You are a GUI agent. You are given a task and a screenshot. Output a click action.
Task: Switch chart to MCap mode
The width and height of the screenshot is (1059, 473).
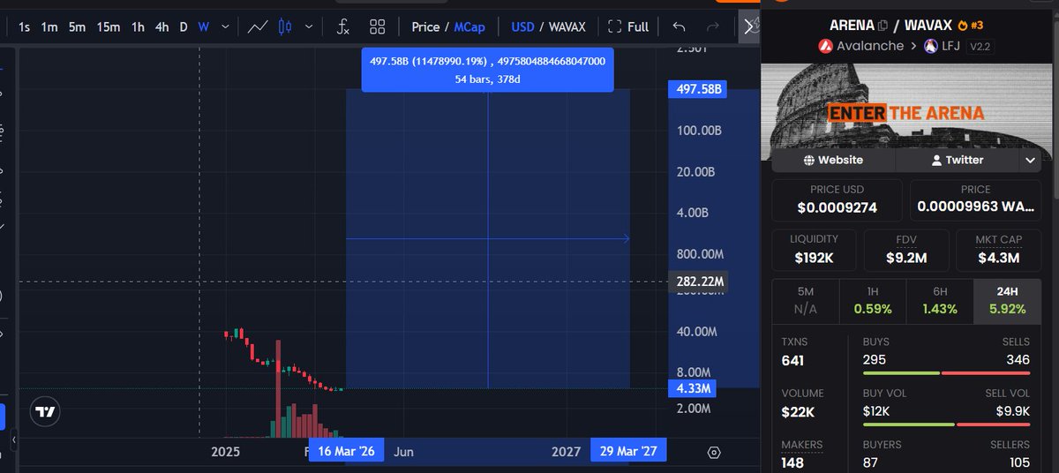469,26
